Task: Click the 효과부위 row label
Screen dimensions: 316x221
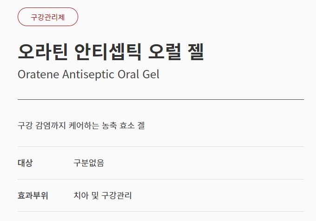Action: pos(33,195)
